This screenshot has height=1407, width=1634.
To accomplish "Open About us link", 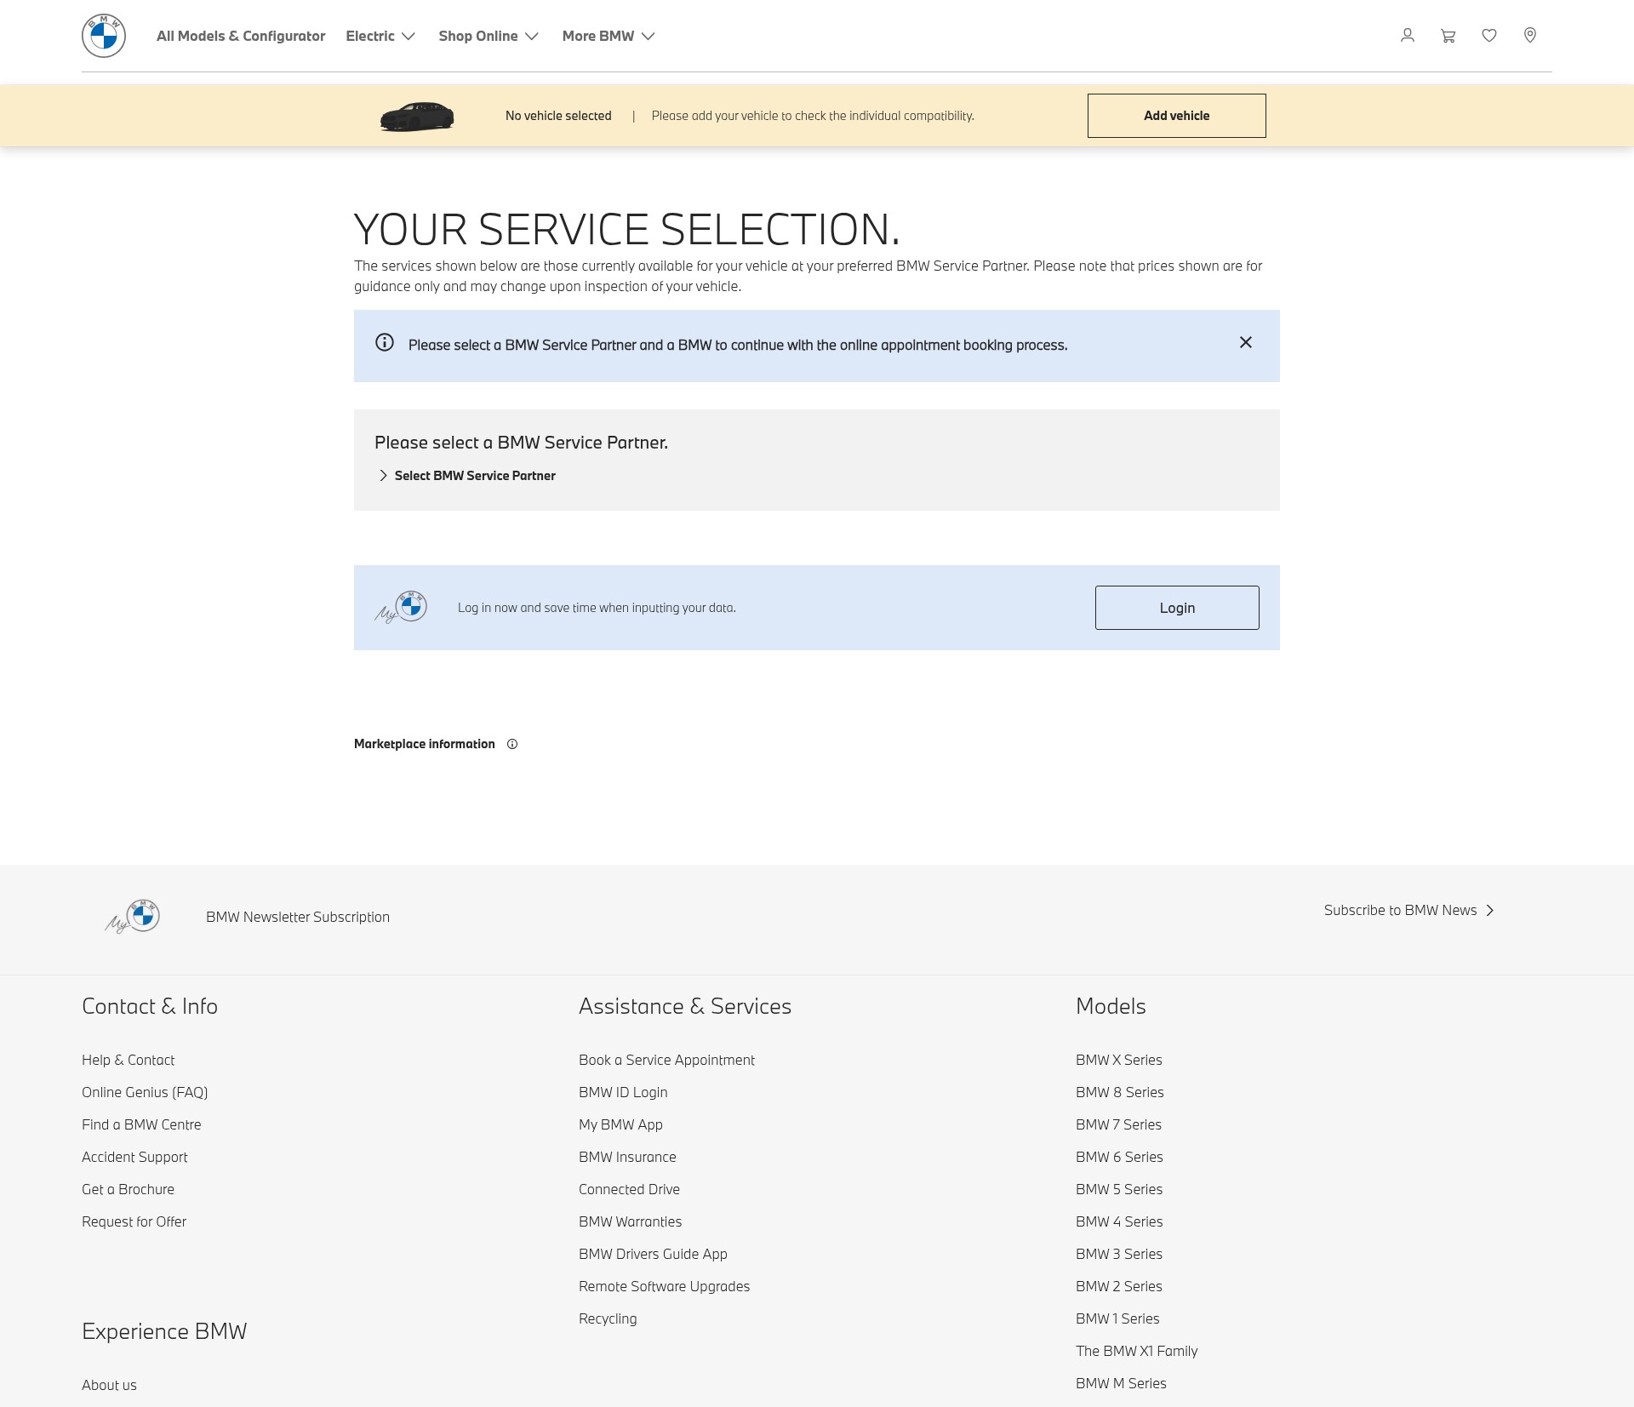I will click(109, 1386).
